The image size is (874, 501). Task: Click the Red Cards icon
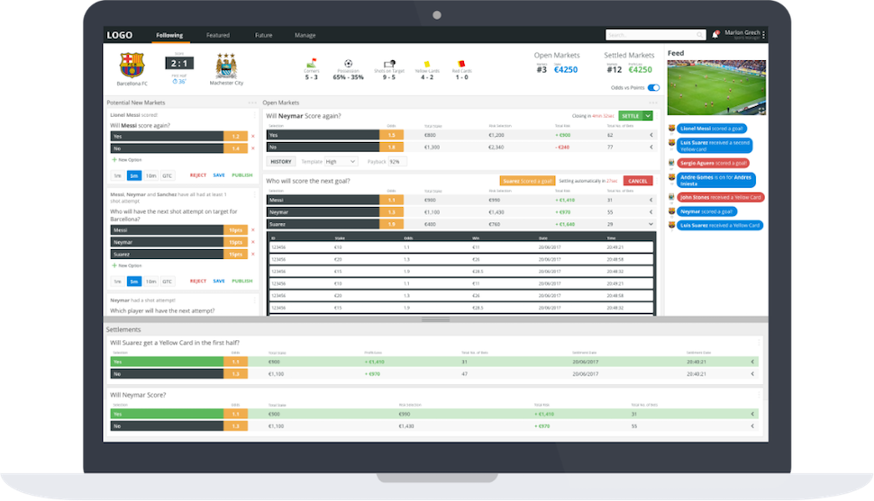(461, 64)
